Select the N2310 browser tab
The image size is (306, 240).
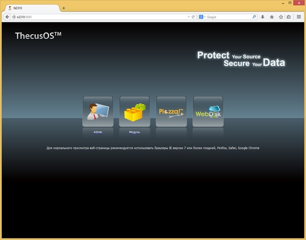(x=32, y=8)
